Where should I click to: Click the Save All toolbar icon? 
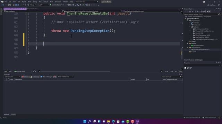point(18,5)
